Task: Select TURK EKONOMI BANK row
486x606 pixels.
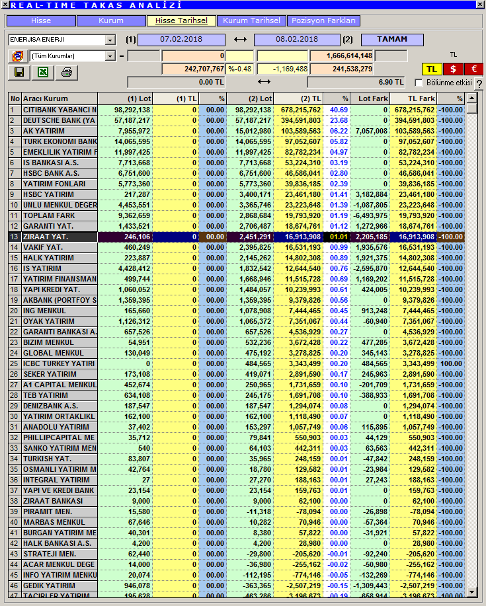Action: (237, 142)
